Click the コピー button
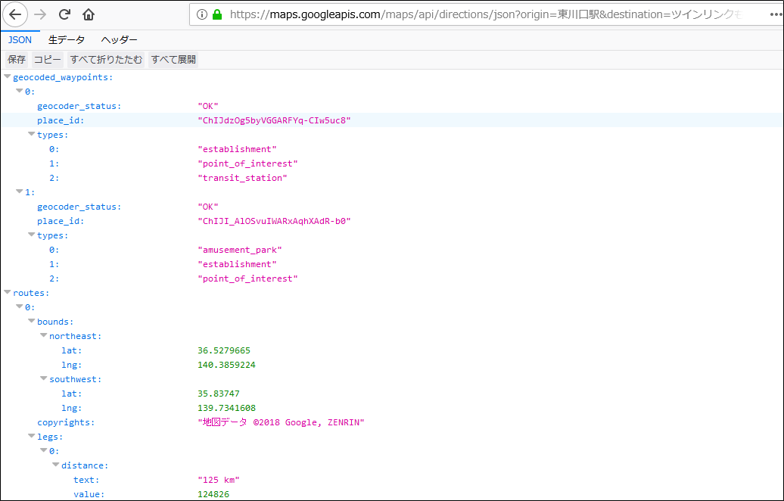Image resolution: width=784 pixels, height=501 pixels. click(x=48, y=59)
